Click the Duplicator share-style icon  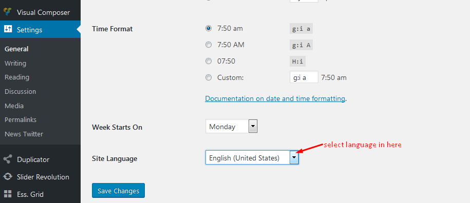tap(8, 159)
